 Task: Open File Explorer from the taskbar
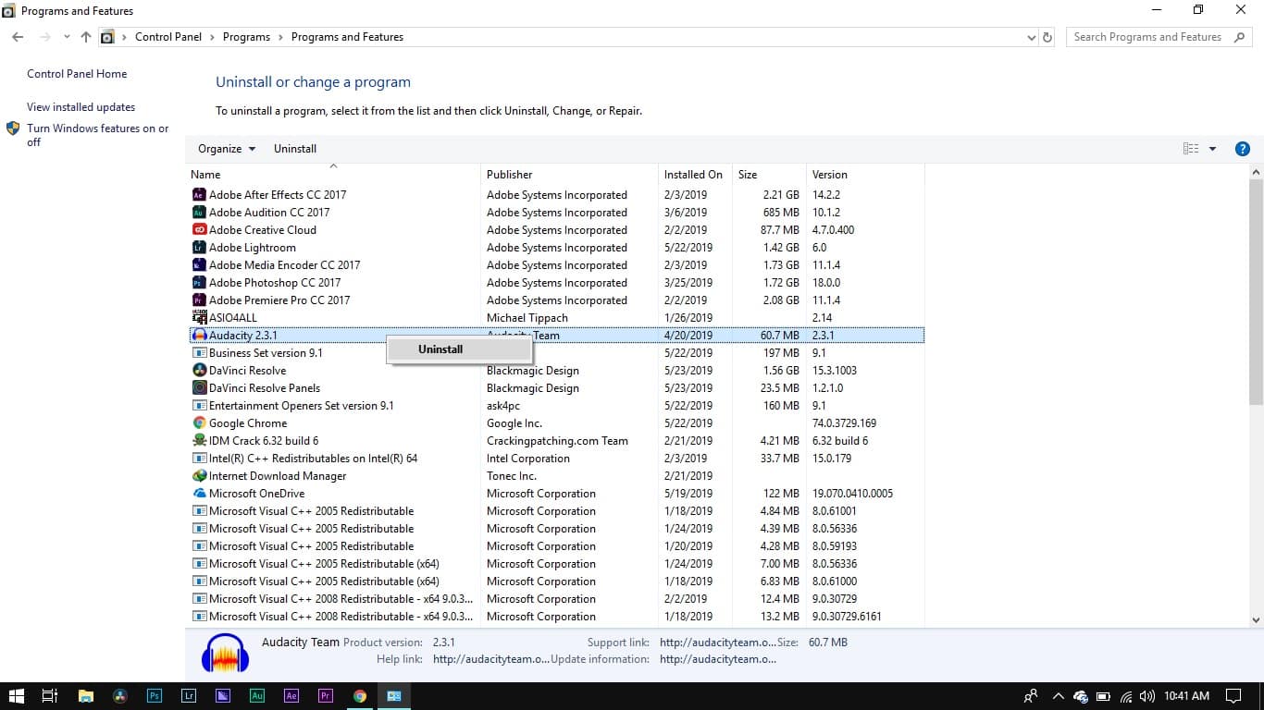click(x=85, y=696)
